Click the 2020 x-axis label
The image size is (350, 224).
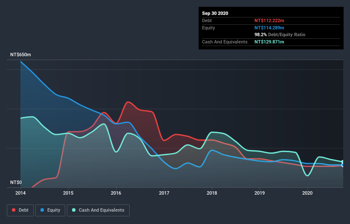click(x=307, y=193)
